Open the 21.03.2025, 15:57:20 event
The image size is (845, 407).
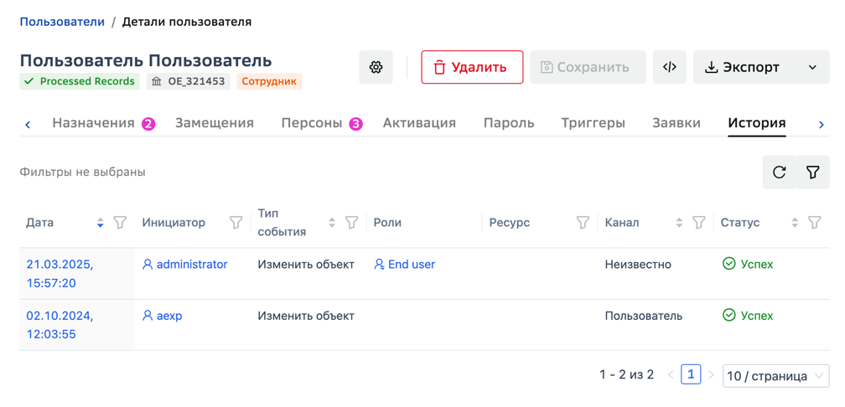[x=60, y=274]
